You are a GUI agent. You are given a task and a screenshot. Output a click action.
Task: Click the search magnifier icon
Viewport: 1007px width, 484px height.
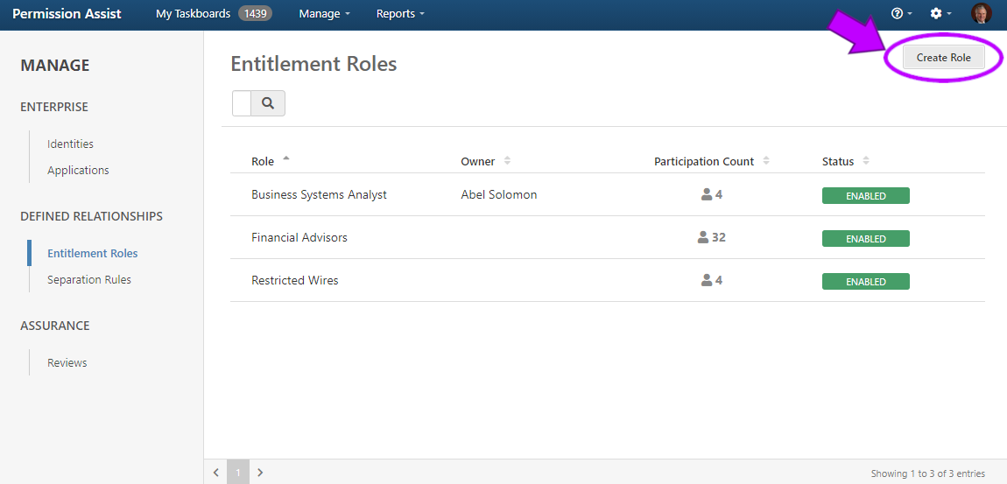(x=268, y=103)
